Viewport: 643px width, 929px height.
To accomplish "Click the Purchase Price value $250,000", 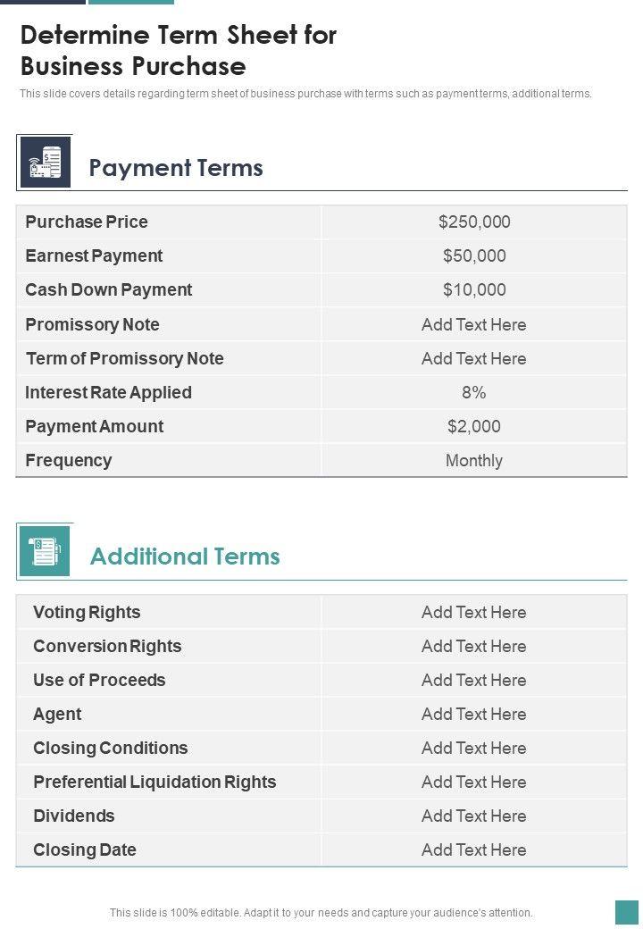I will click(474, 222).
